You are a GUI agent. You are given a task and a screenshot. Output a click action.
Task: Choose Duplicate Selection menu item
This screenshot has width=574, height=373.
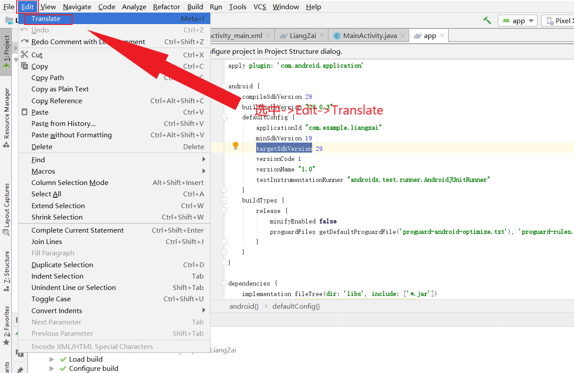114,265
